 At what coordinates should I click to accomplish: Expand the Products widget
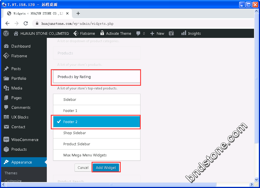coord(97,53)
